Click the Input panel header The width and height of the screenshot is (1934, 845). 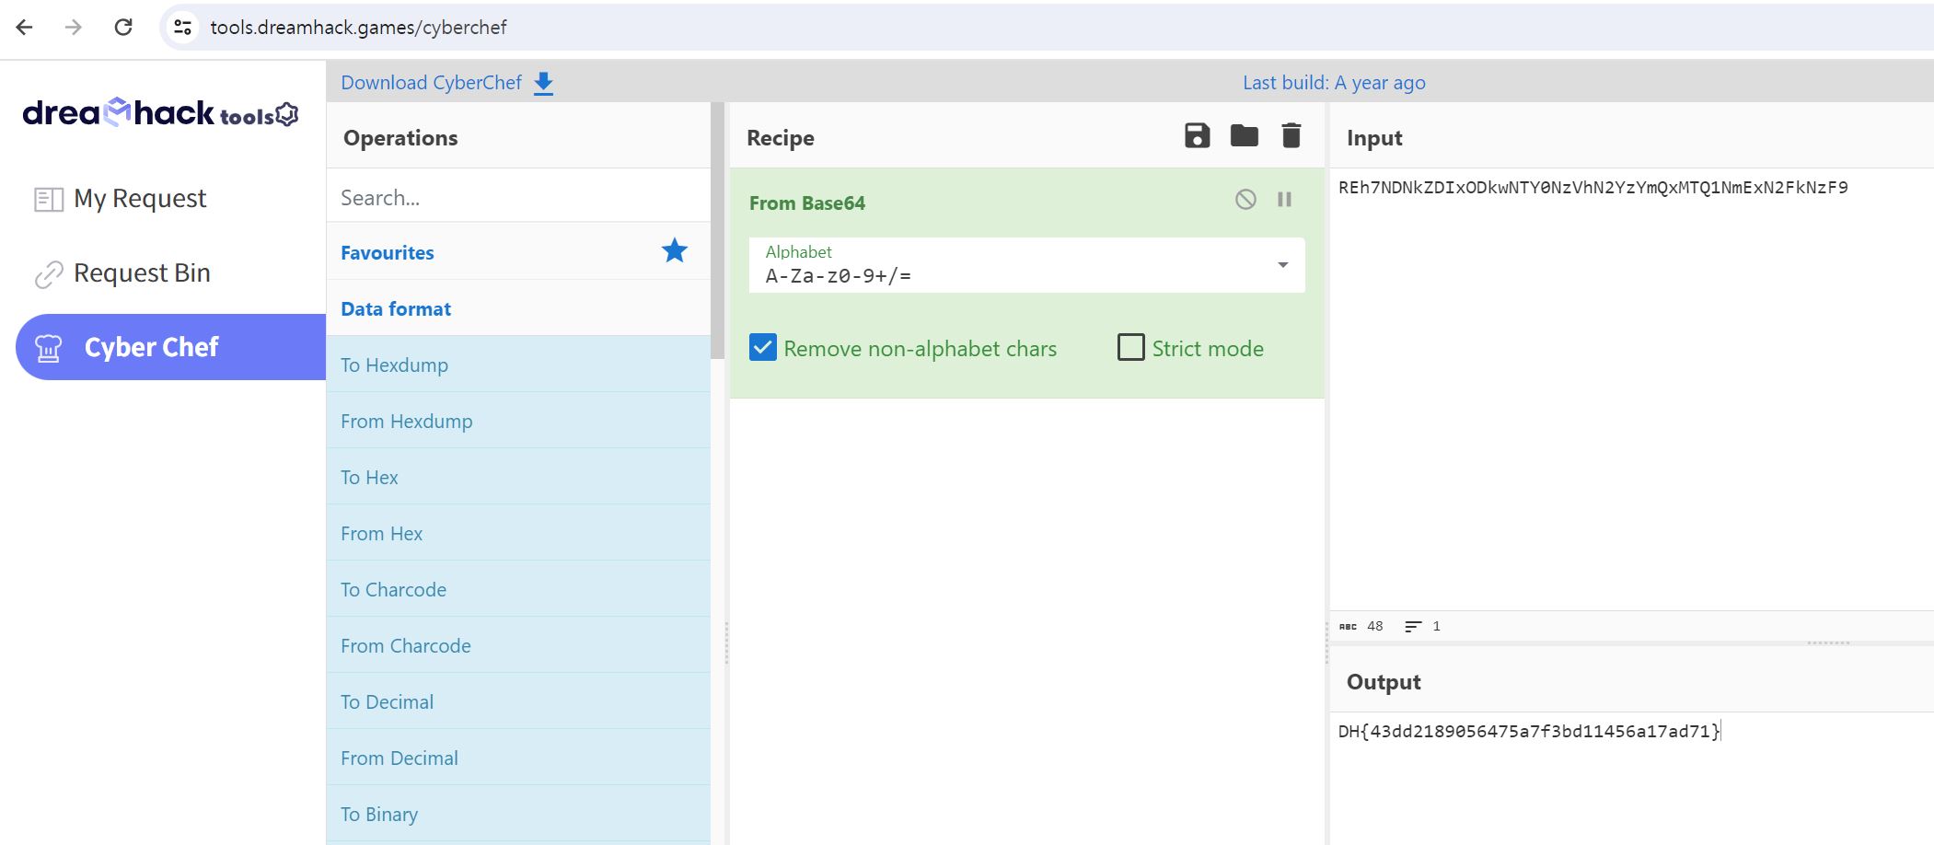click(1374, 138)
